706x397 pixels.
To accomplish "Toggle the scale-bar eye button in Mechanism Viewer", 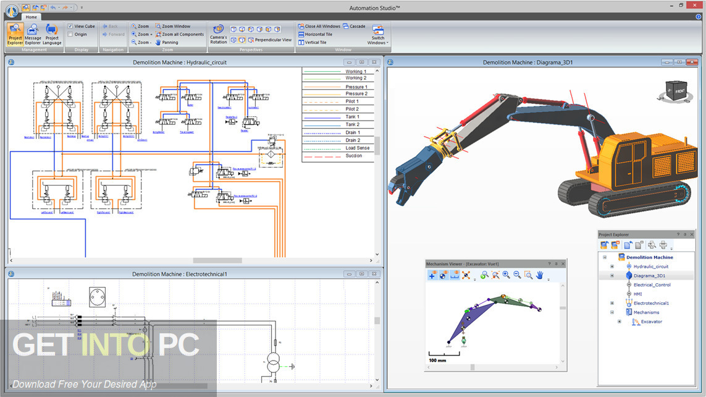I will 455,275.
